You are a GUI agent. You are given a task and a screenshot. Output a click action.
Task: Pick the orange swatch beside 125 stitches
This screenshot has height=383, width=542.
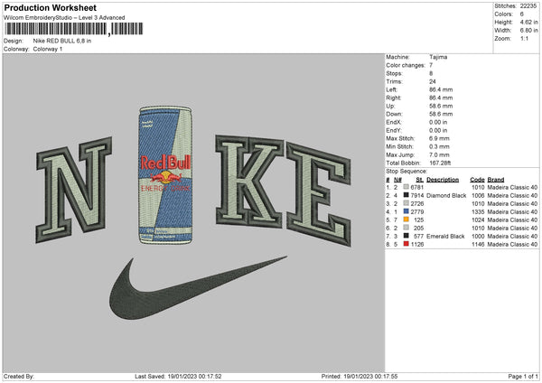406,220
